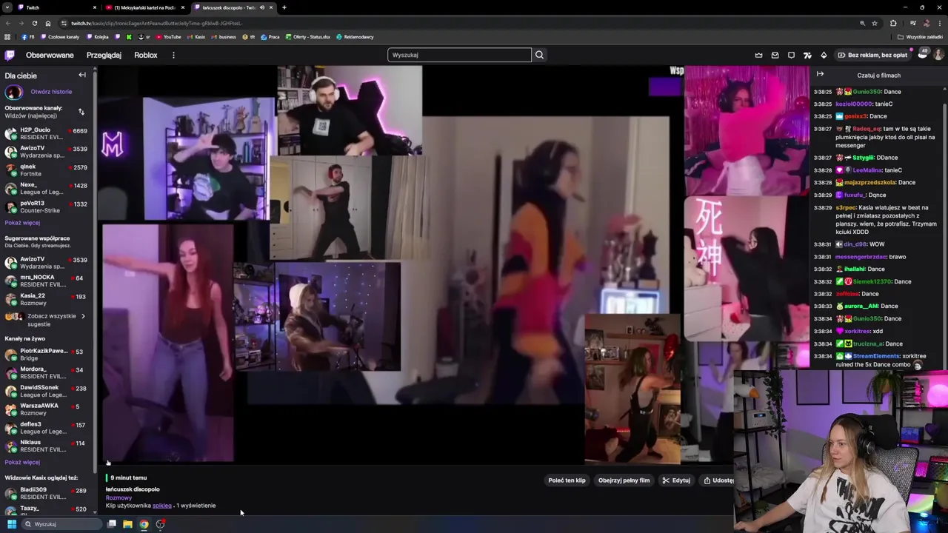Viewport: 948px width, 533px height.
Task: Open the clip author spikleq link
Action: pyautogui.click(x=161, y=506)
